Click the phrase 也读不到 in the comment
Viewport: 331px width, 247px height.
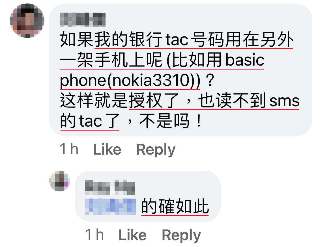tap(232, 101)
